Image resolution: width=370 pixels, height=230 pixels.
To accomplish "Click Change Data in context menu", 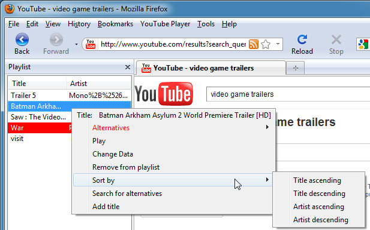I will click(113, 154).
